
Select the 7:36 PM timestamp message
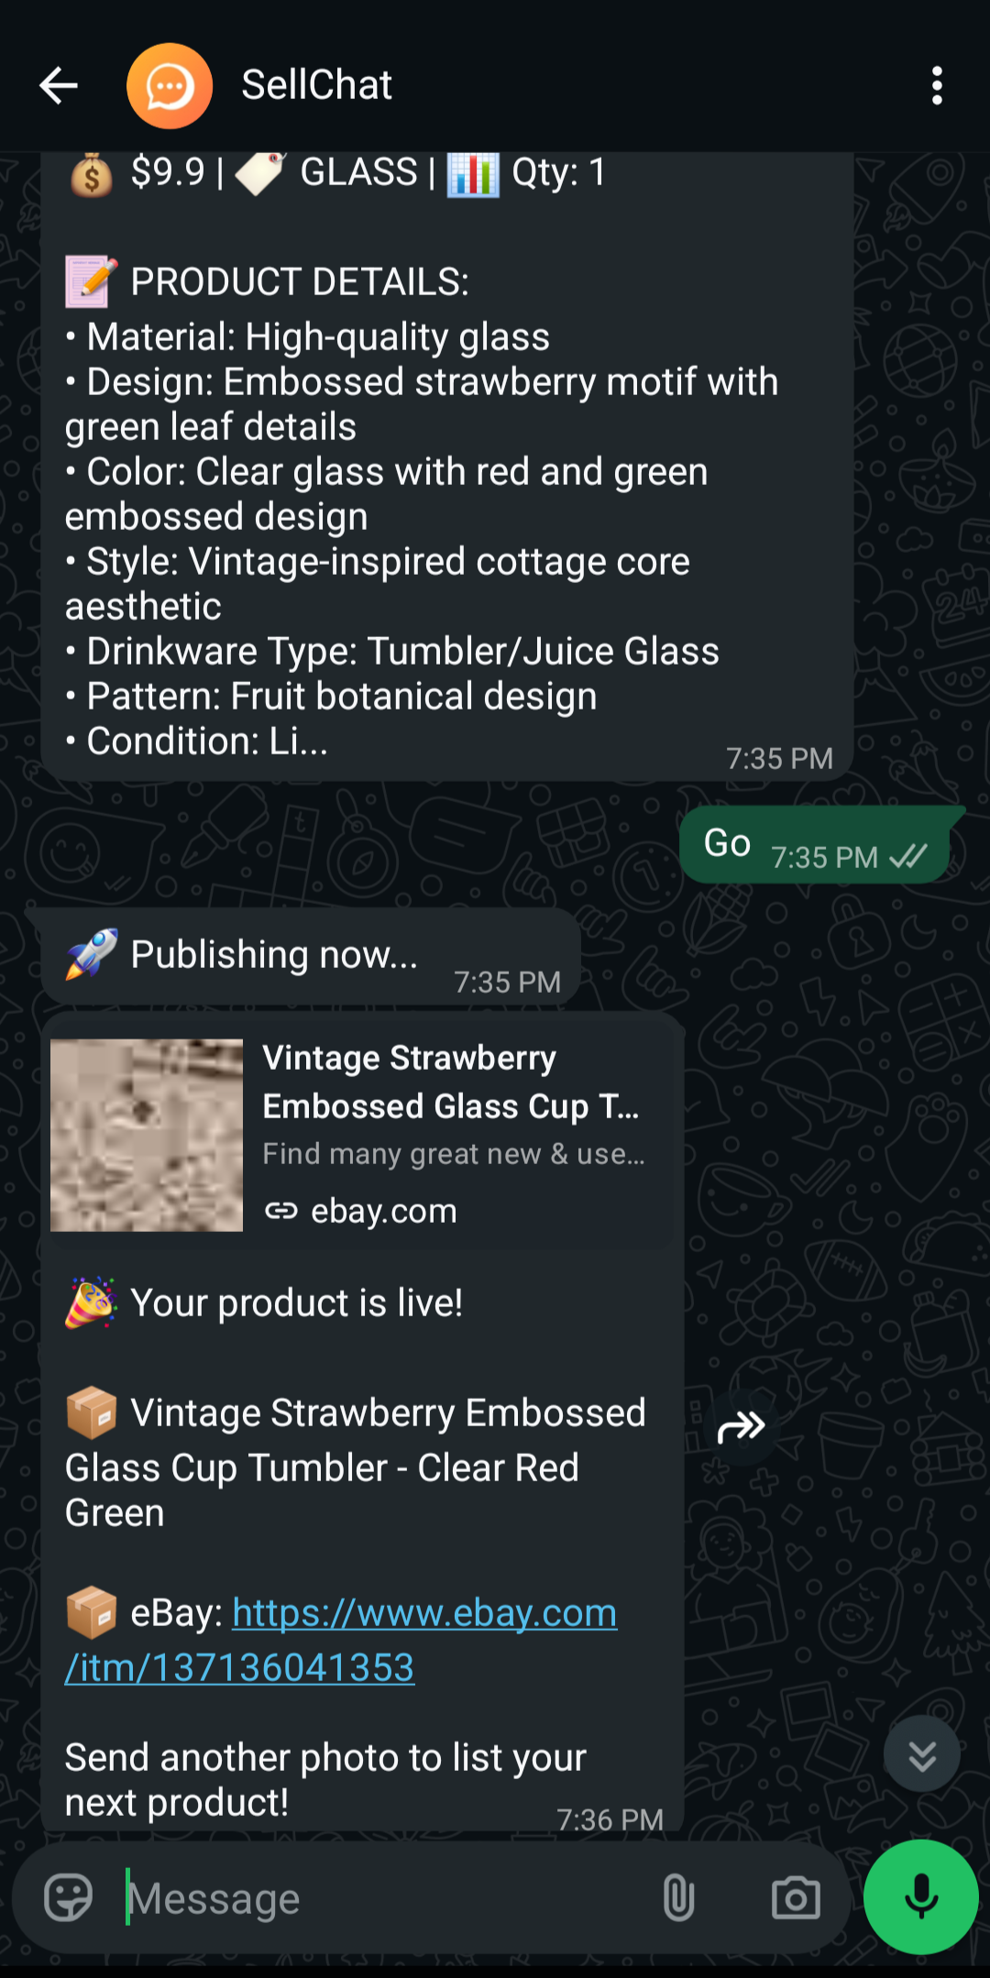click(611, 1819)
